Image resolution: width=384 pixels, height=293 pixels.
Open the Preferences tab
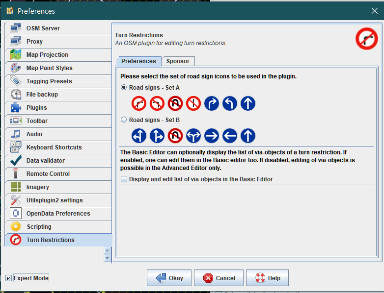point(138,61)
